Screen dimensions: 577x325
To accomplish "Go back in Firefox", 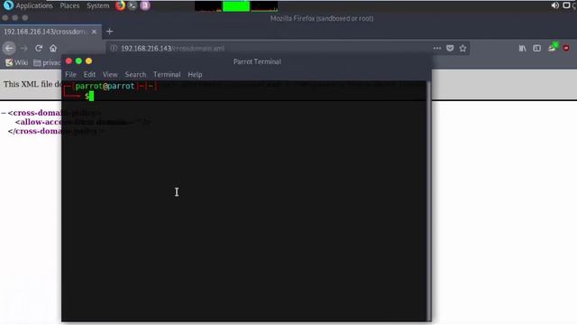I will 9,48.
